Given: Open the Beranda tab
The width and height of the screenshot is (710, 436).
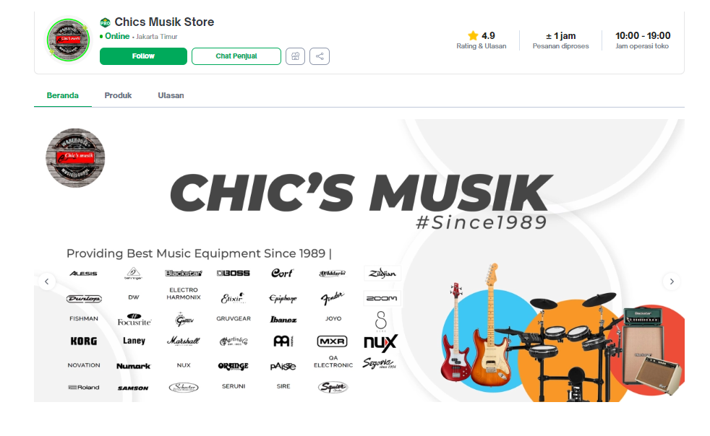Looking at the screenshot, I should 62,95.
